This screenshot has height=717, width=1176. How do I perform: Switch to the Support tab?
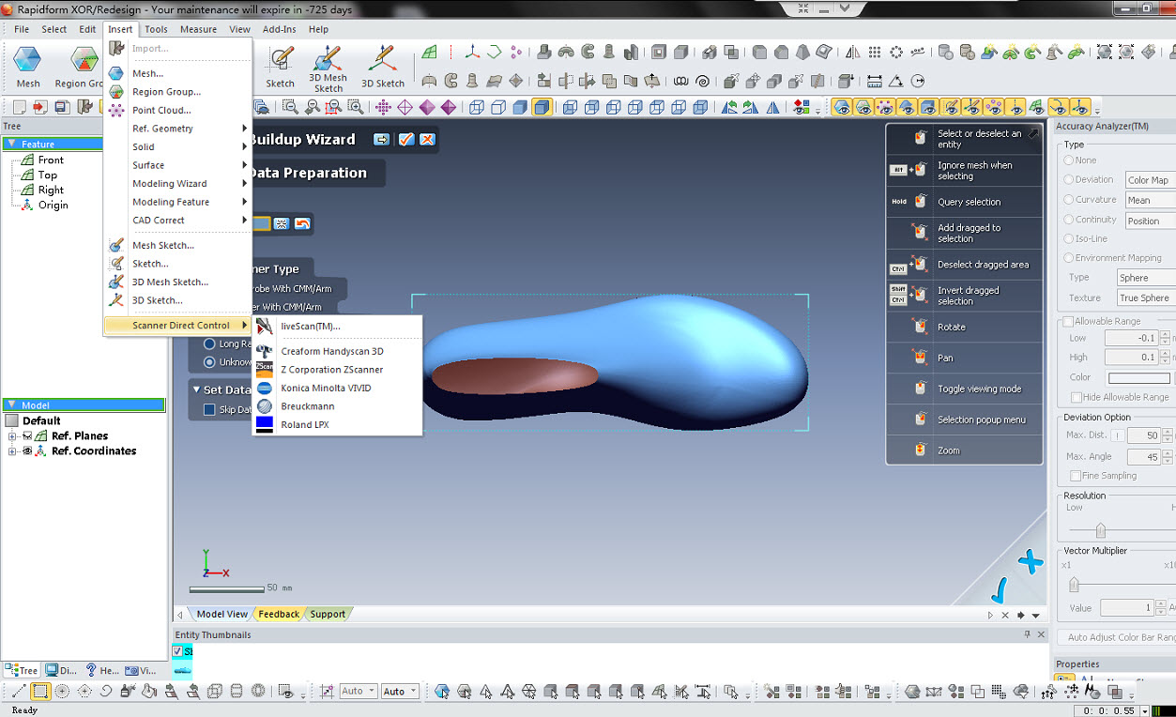point(328,615)
